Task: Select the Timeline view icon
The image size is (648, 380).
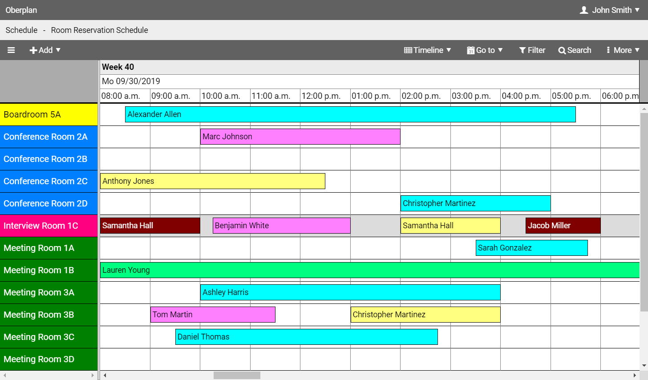Action: (x=408, y=50)
